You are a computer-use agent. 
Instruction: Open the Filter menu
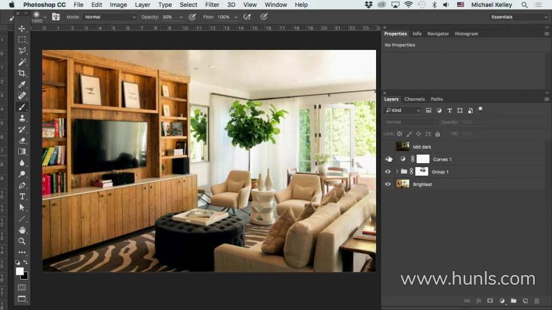point(212,5)
